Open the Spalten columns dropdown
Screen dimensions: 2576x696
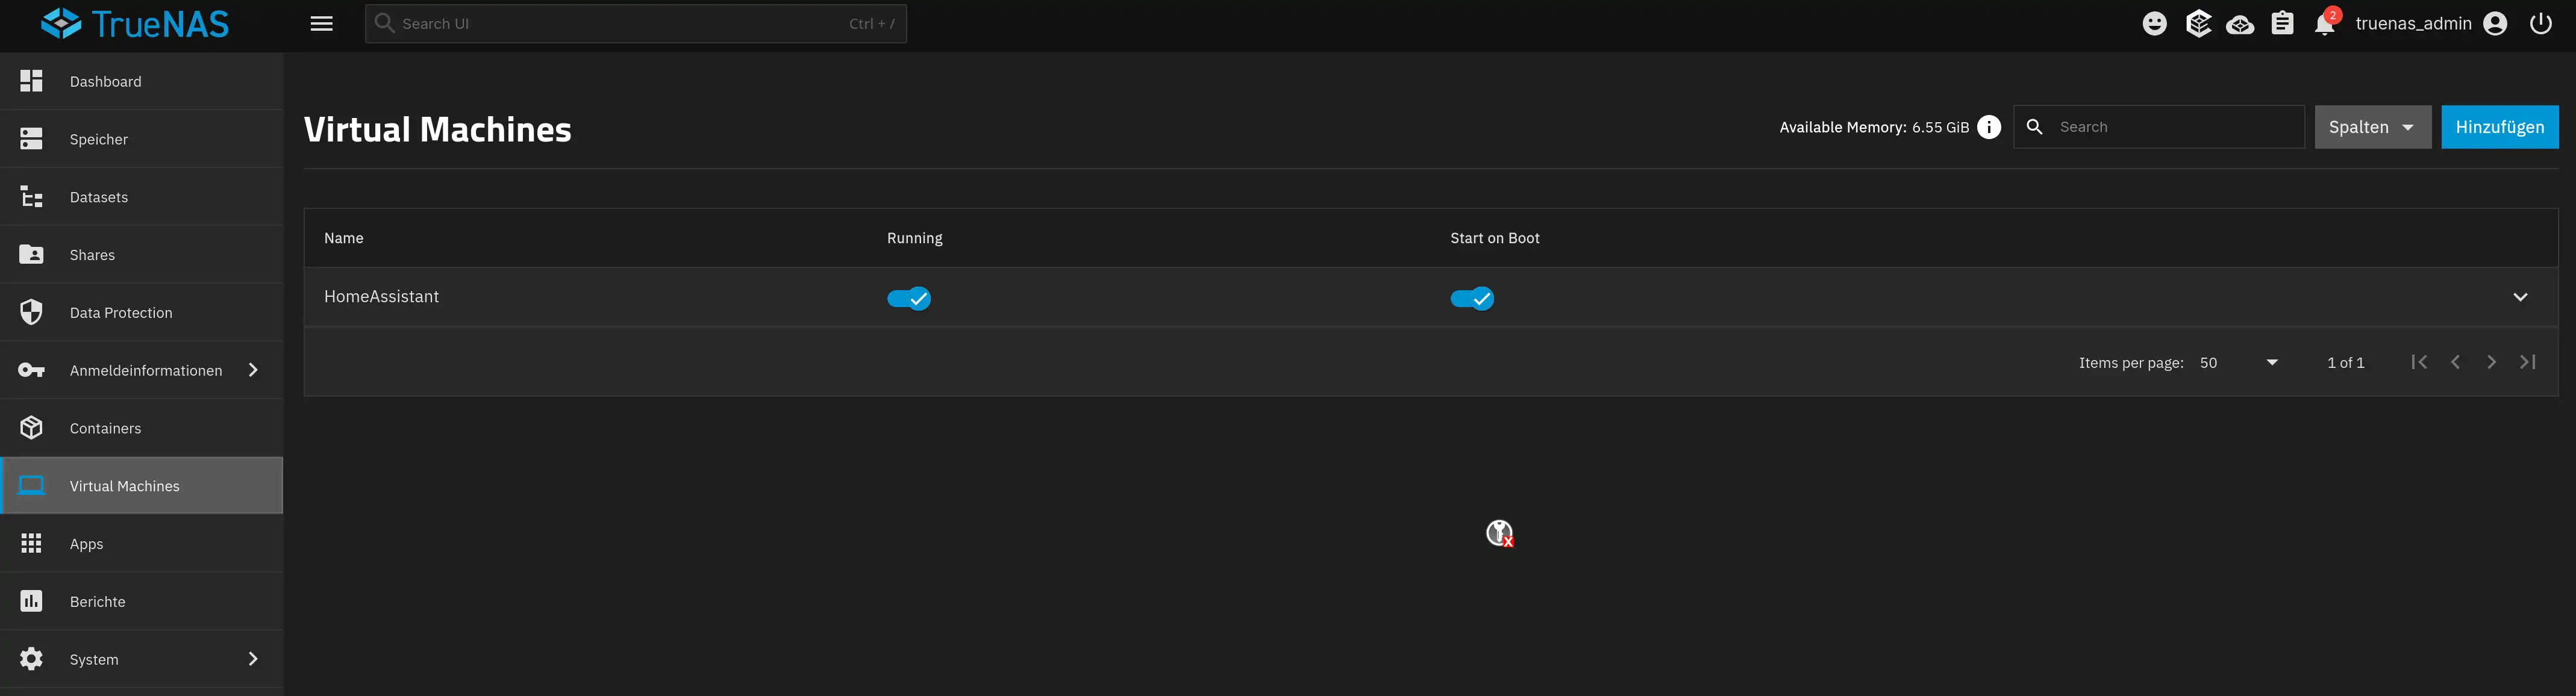[2372, 127]
